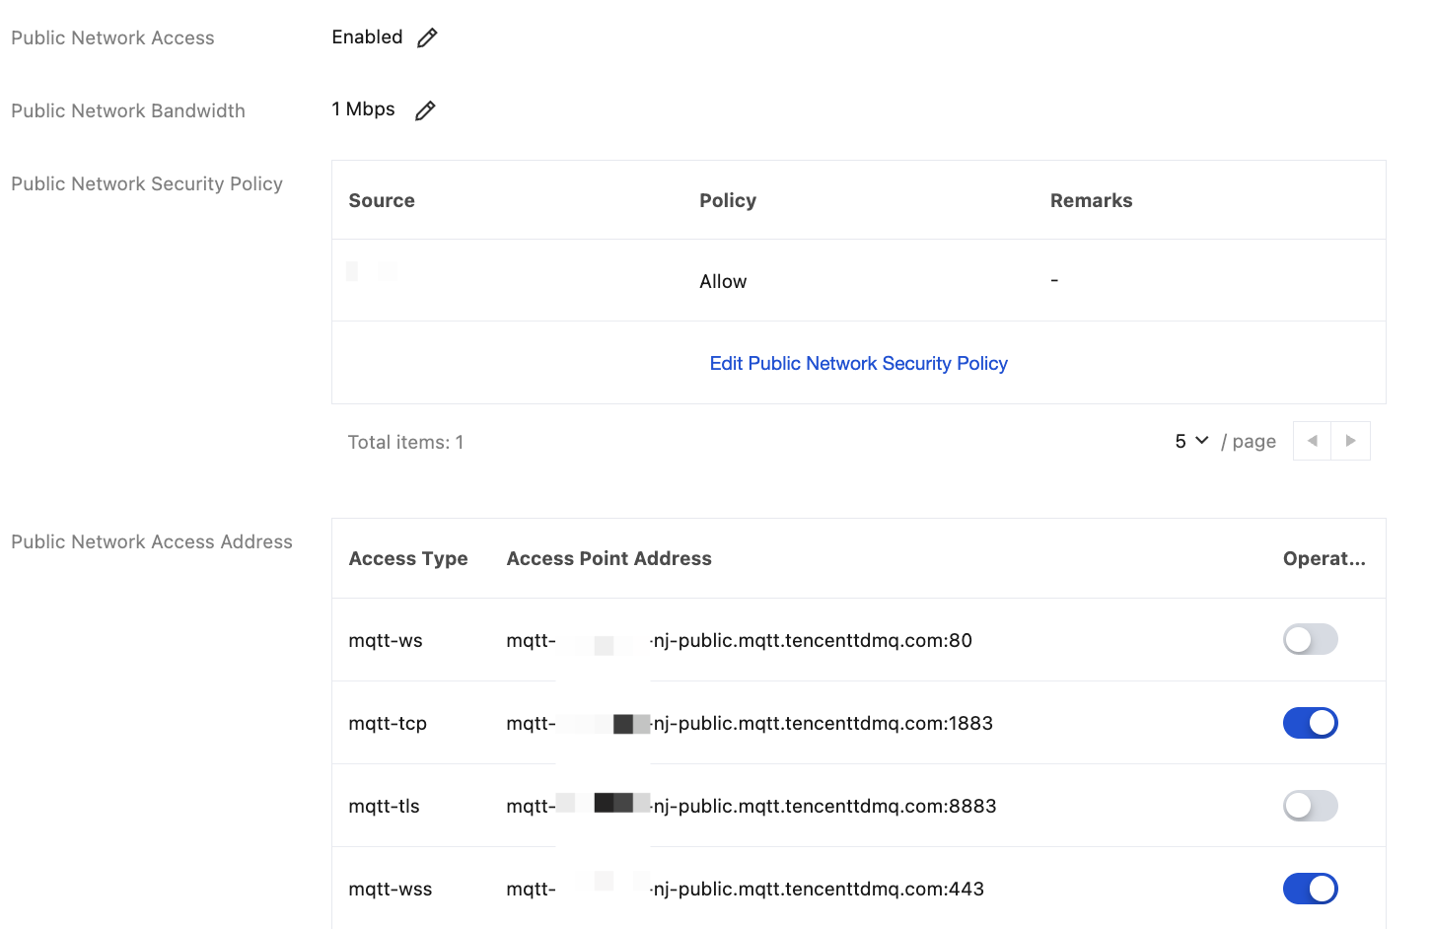1432x929 pixels.
Task: Enable the mqtt-ws access point toggle
Action: pyautogui.click(x=1310, y=640)
